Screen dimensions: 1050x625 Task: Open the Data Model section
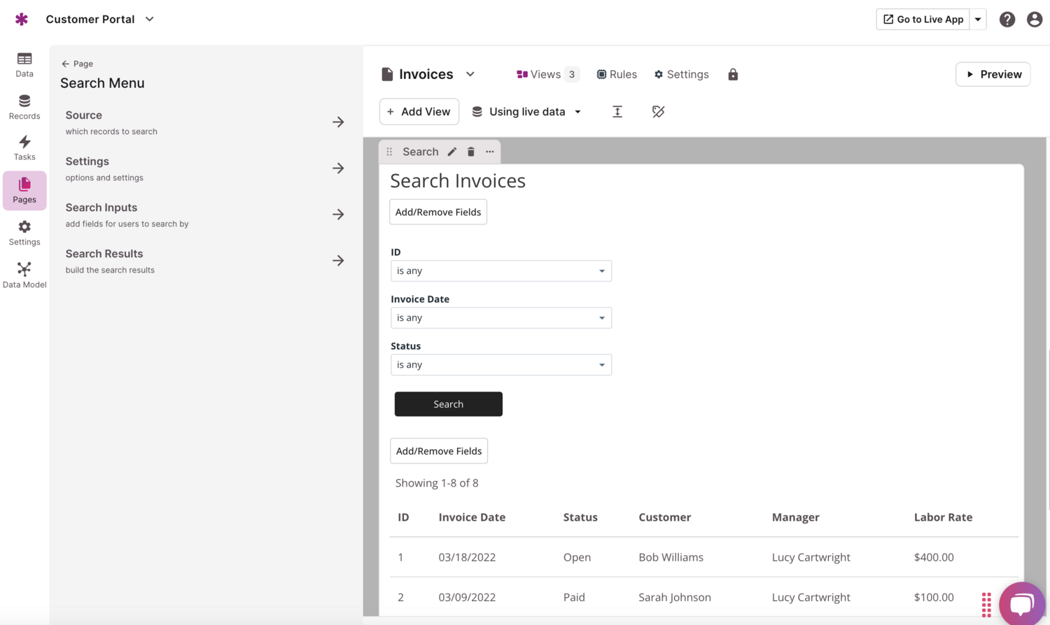[x=24, y=275]
